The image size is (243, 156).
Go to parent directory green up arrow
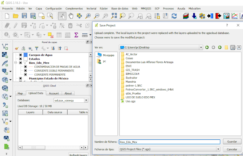point(219,48)
